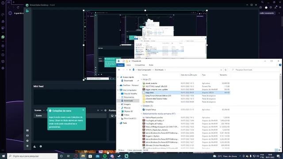Open the Exibir ribbon tab
This screenshot has width=283, height=159.
(151, 65)
